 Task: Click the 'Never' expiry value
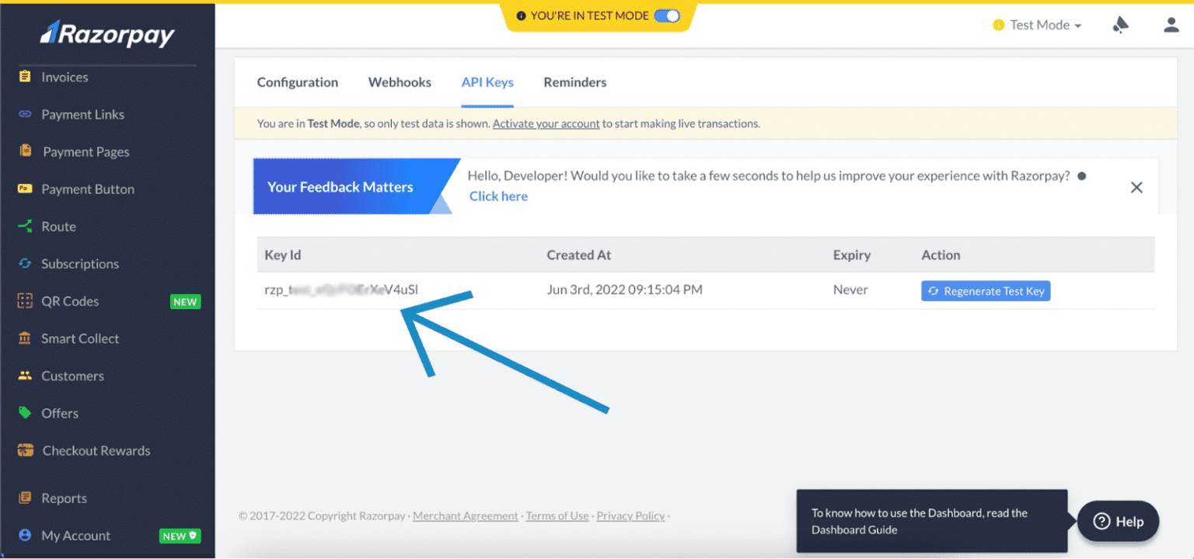[x=850, y=290]
